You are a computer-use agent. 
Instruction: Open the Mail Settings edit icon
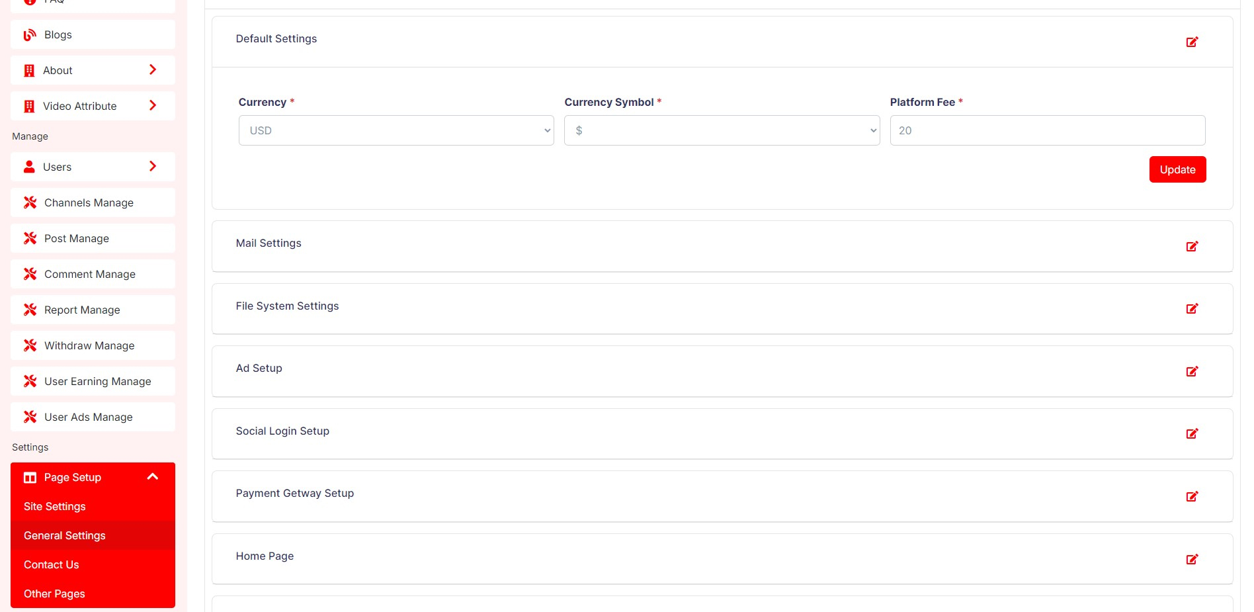1192,246
